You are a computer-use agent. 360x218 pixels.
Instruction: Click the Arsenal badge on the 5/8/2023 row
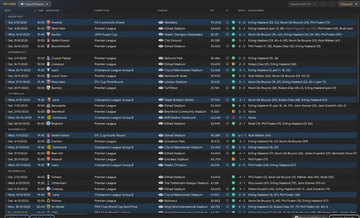pos(48,23)
